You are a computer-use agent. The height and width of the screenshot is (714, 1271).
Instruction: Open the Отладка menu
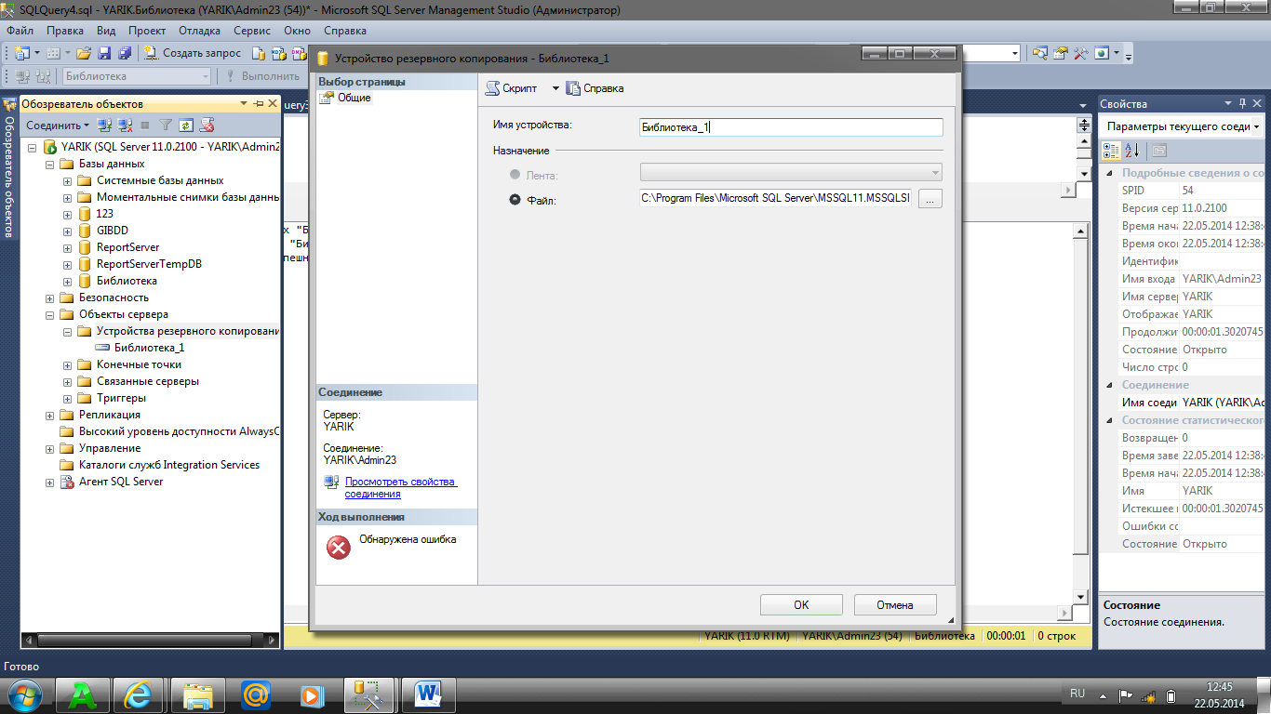[x=199, y=31]
